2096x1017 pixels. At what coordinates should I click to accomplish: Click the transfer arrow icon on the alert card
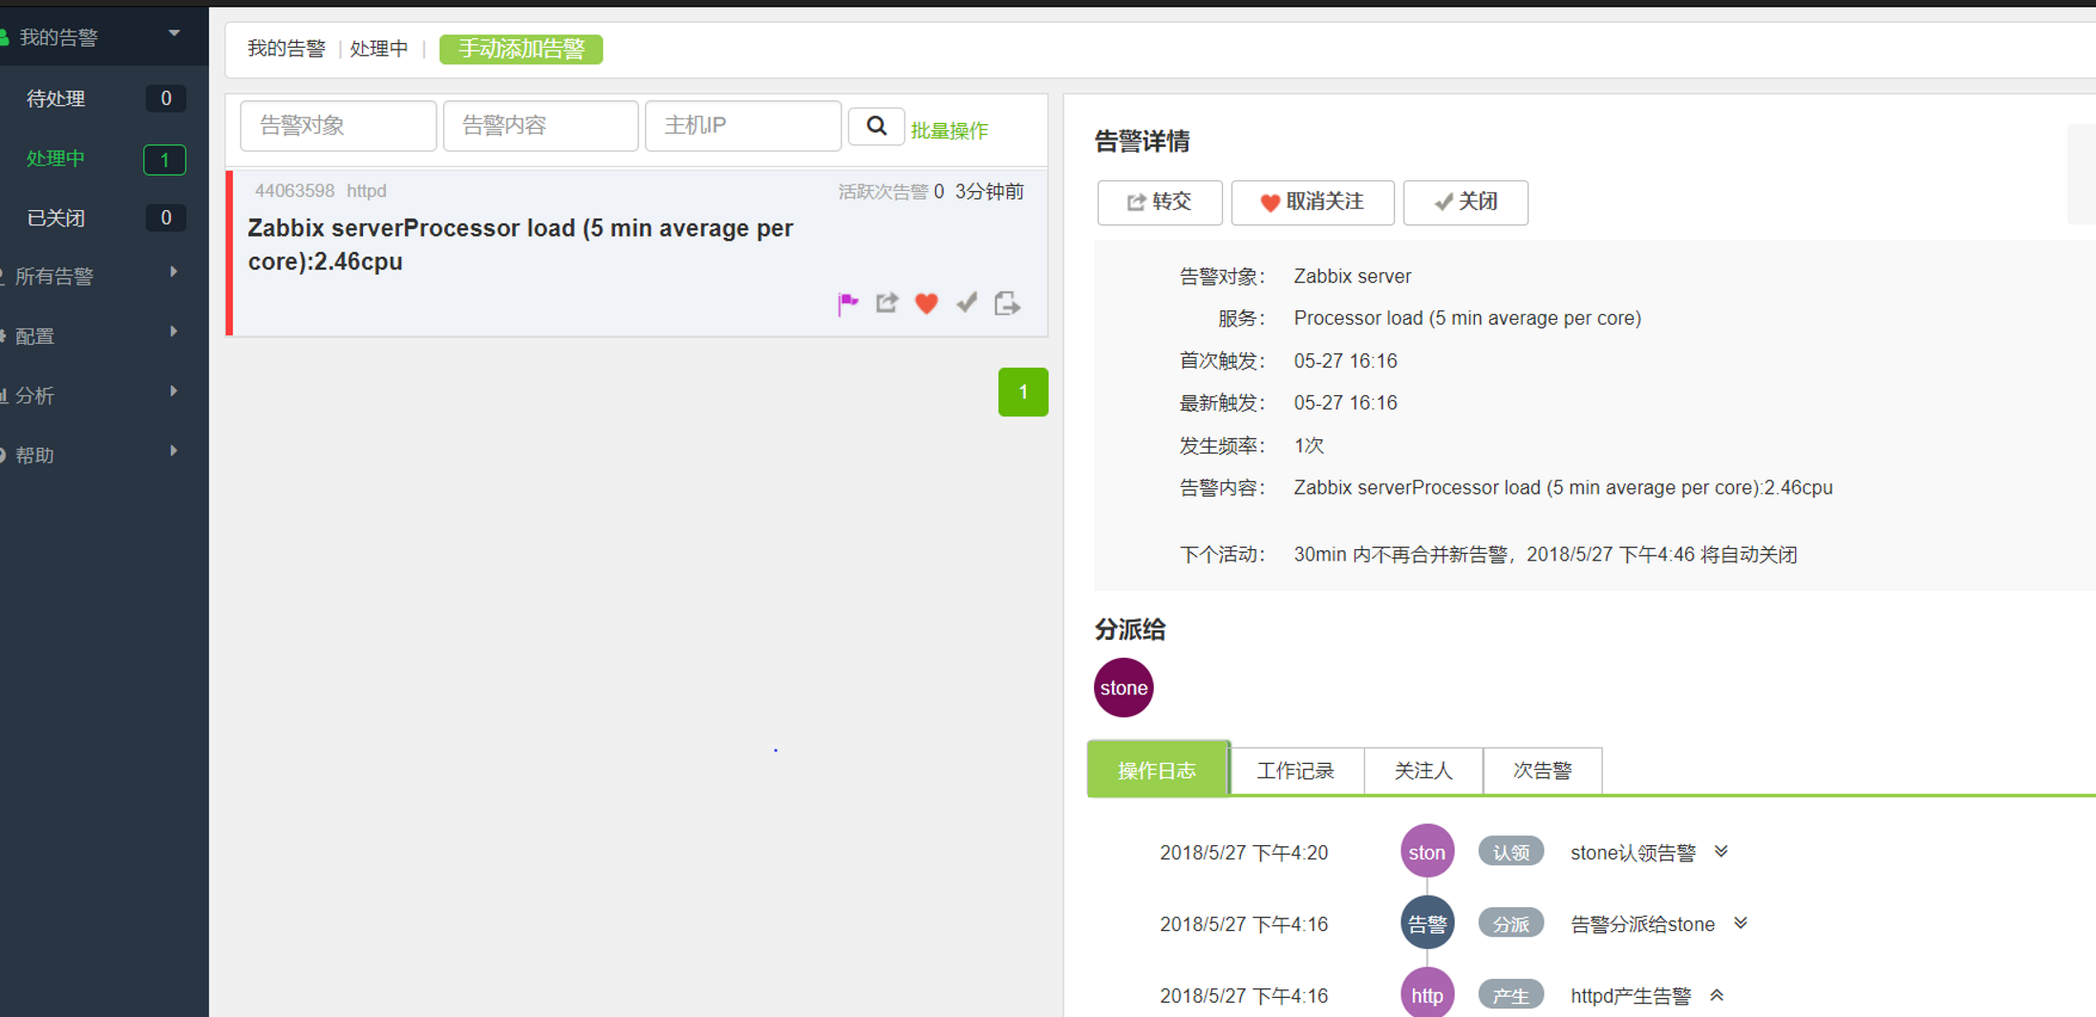click(888, 303)
